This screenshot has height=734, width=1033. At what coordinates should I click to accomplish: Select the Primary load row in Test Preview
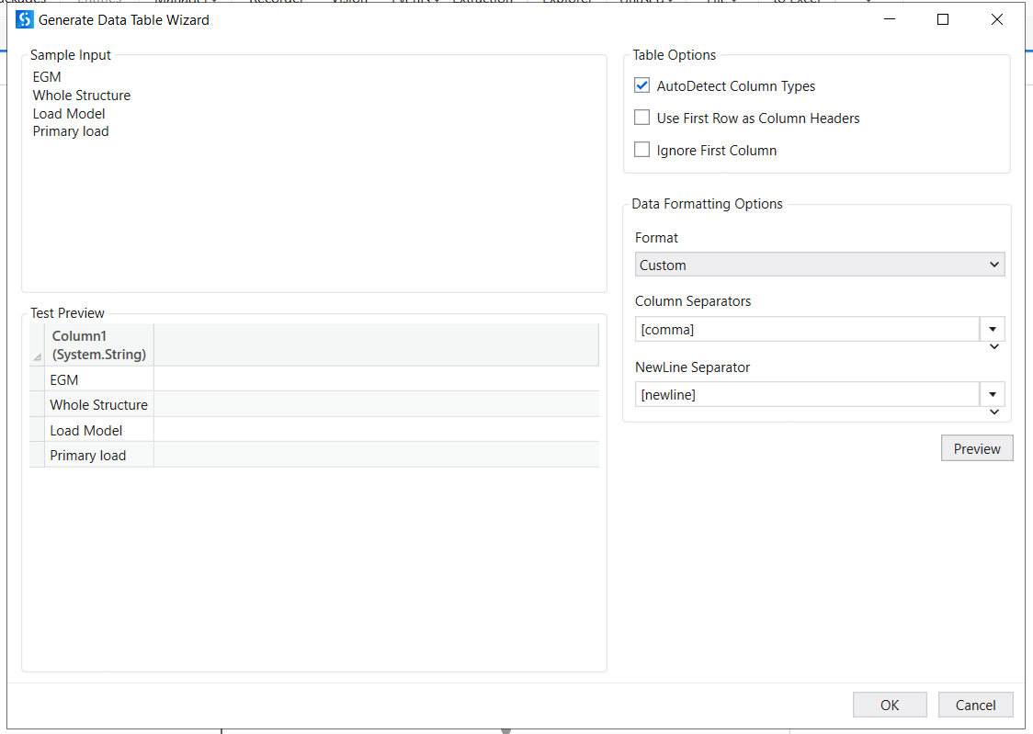pyautogui.click(x=98, y=455)
